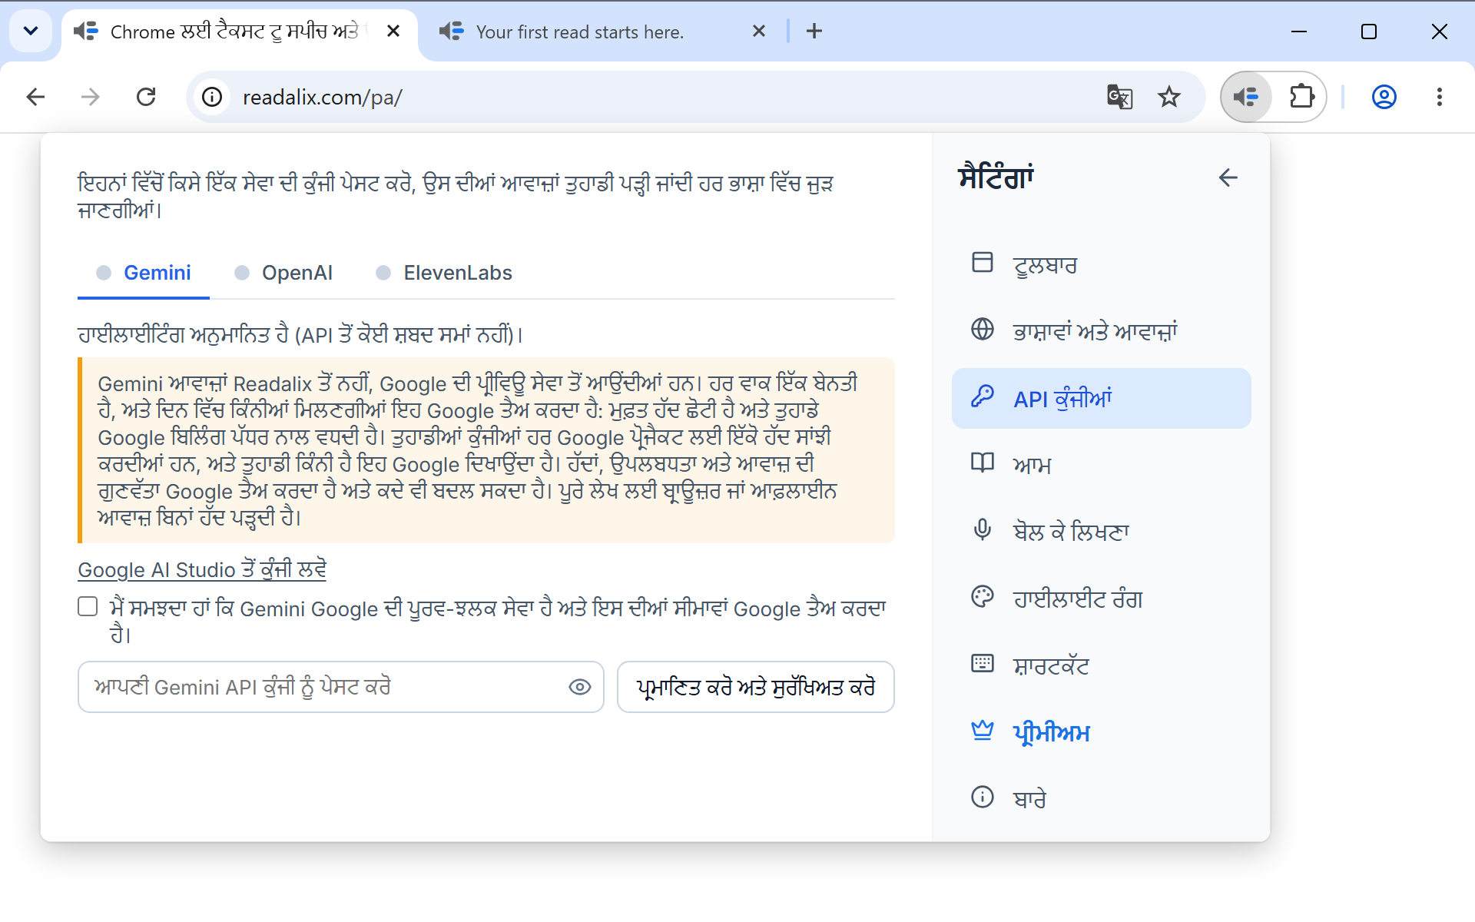
Task: Toggle API key visibility eye icon
Action: tap(579, 687)
